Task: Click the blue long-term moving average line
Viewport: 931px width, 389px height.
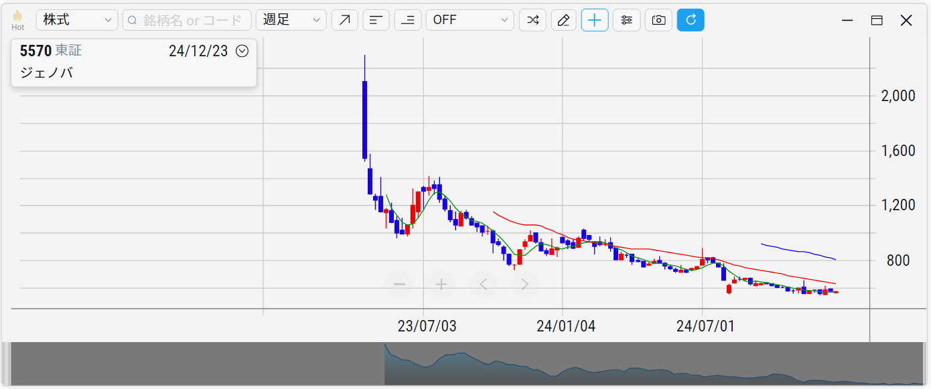Action: (798, 250)
